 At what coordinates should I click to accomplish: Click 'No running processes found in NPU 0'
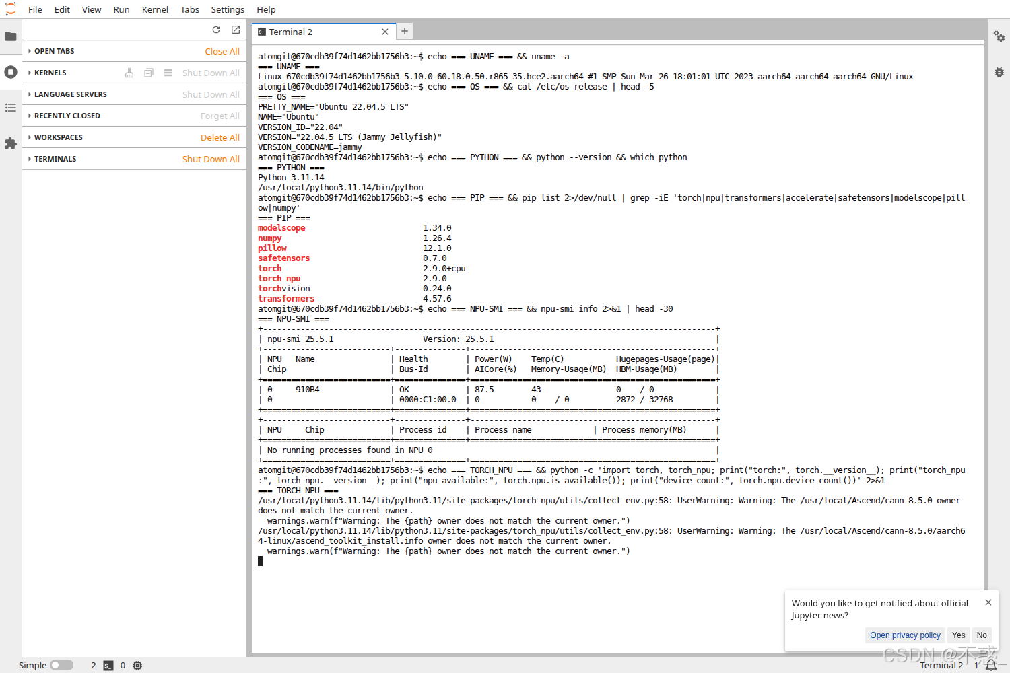click(350, 450)
